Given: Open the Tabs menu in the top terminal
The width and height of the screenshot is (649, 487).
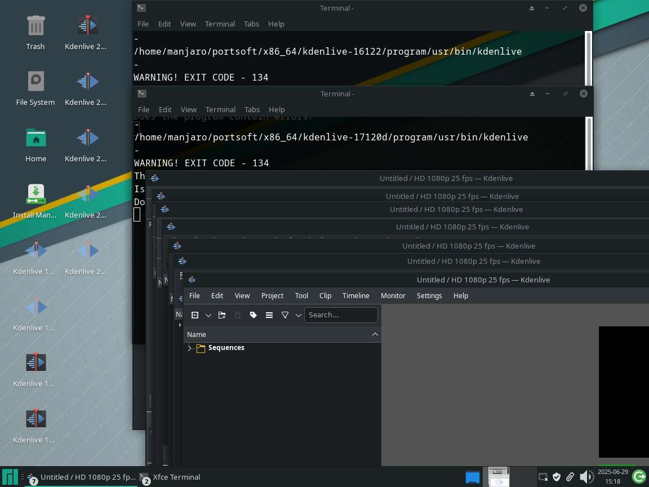Looking at the screenshot, I should click(251, 24).
